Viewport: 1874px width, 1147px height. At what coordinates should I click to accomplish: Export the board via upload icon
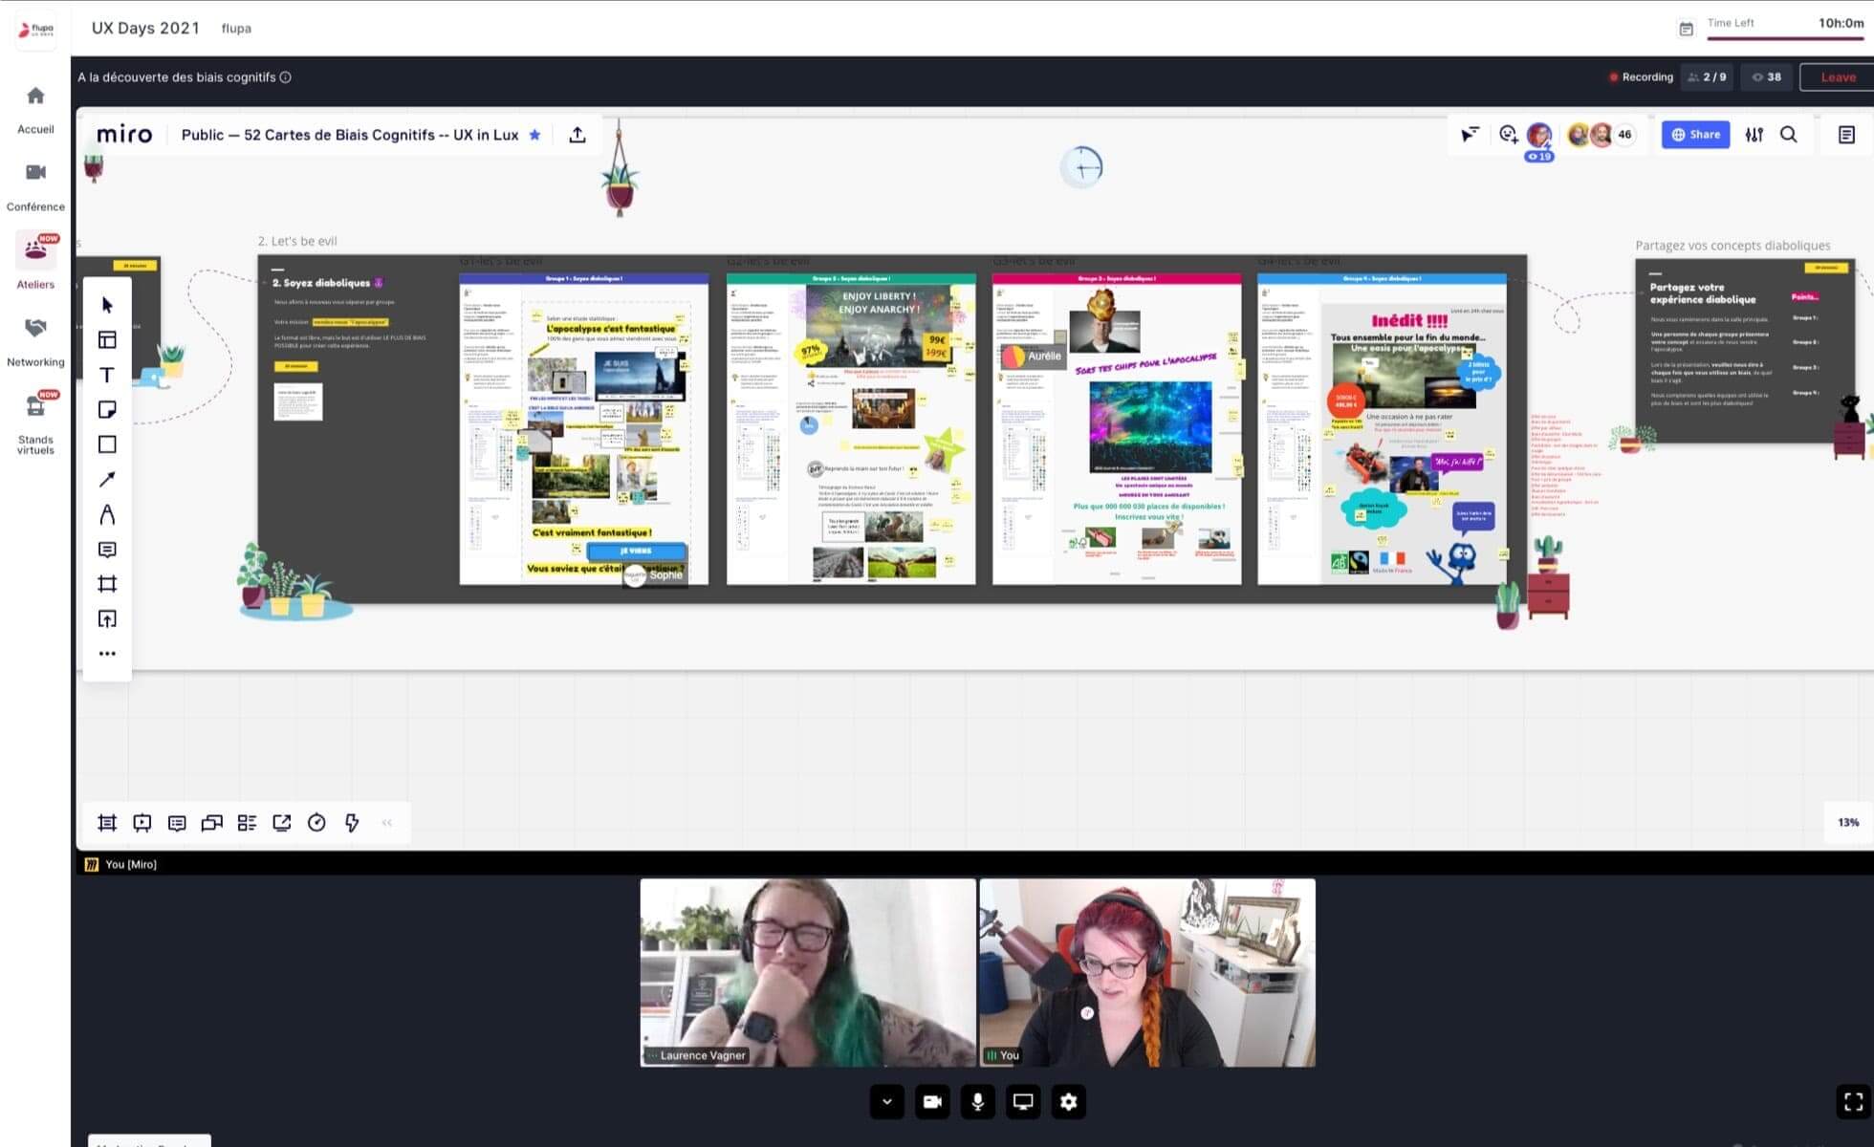click(577, 135)
